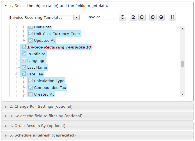Click the sort fields arrows icon

tap(172, 17)
